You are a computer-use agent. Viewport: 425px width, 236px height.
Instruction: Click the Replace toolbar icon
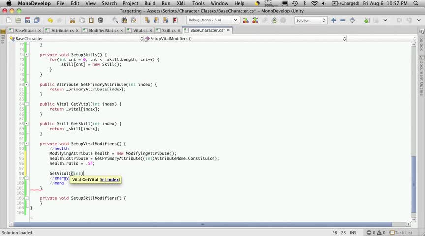point(134,20)
